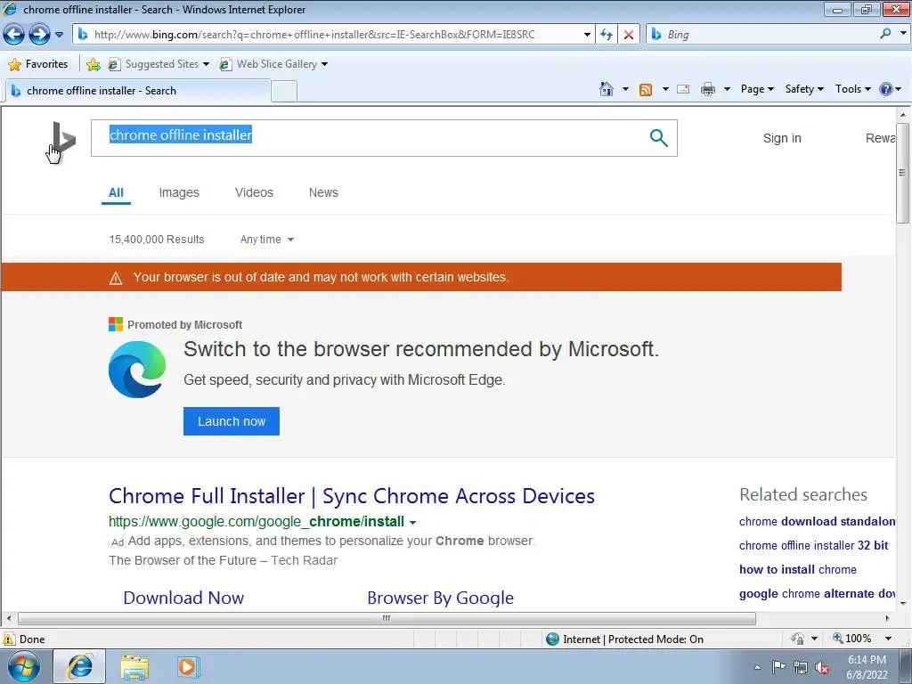Click the Read Mail icon
The image size is (912, 684).
(683, 89)
